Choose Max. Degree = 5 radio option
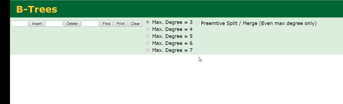 (147, 36)
